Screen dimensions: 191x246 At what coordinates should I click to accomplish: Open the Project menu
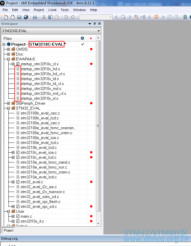coord(39,10)
